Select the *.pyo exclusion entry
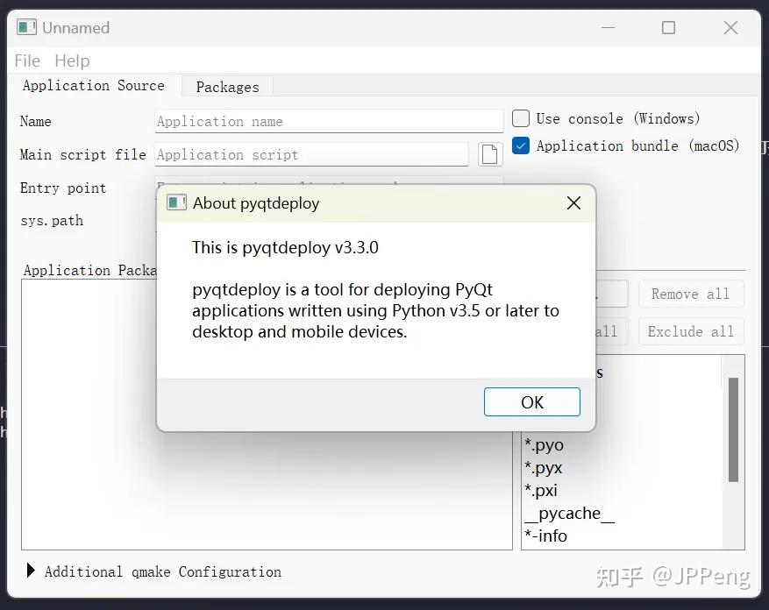 click(x=545, y=444)
